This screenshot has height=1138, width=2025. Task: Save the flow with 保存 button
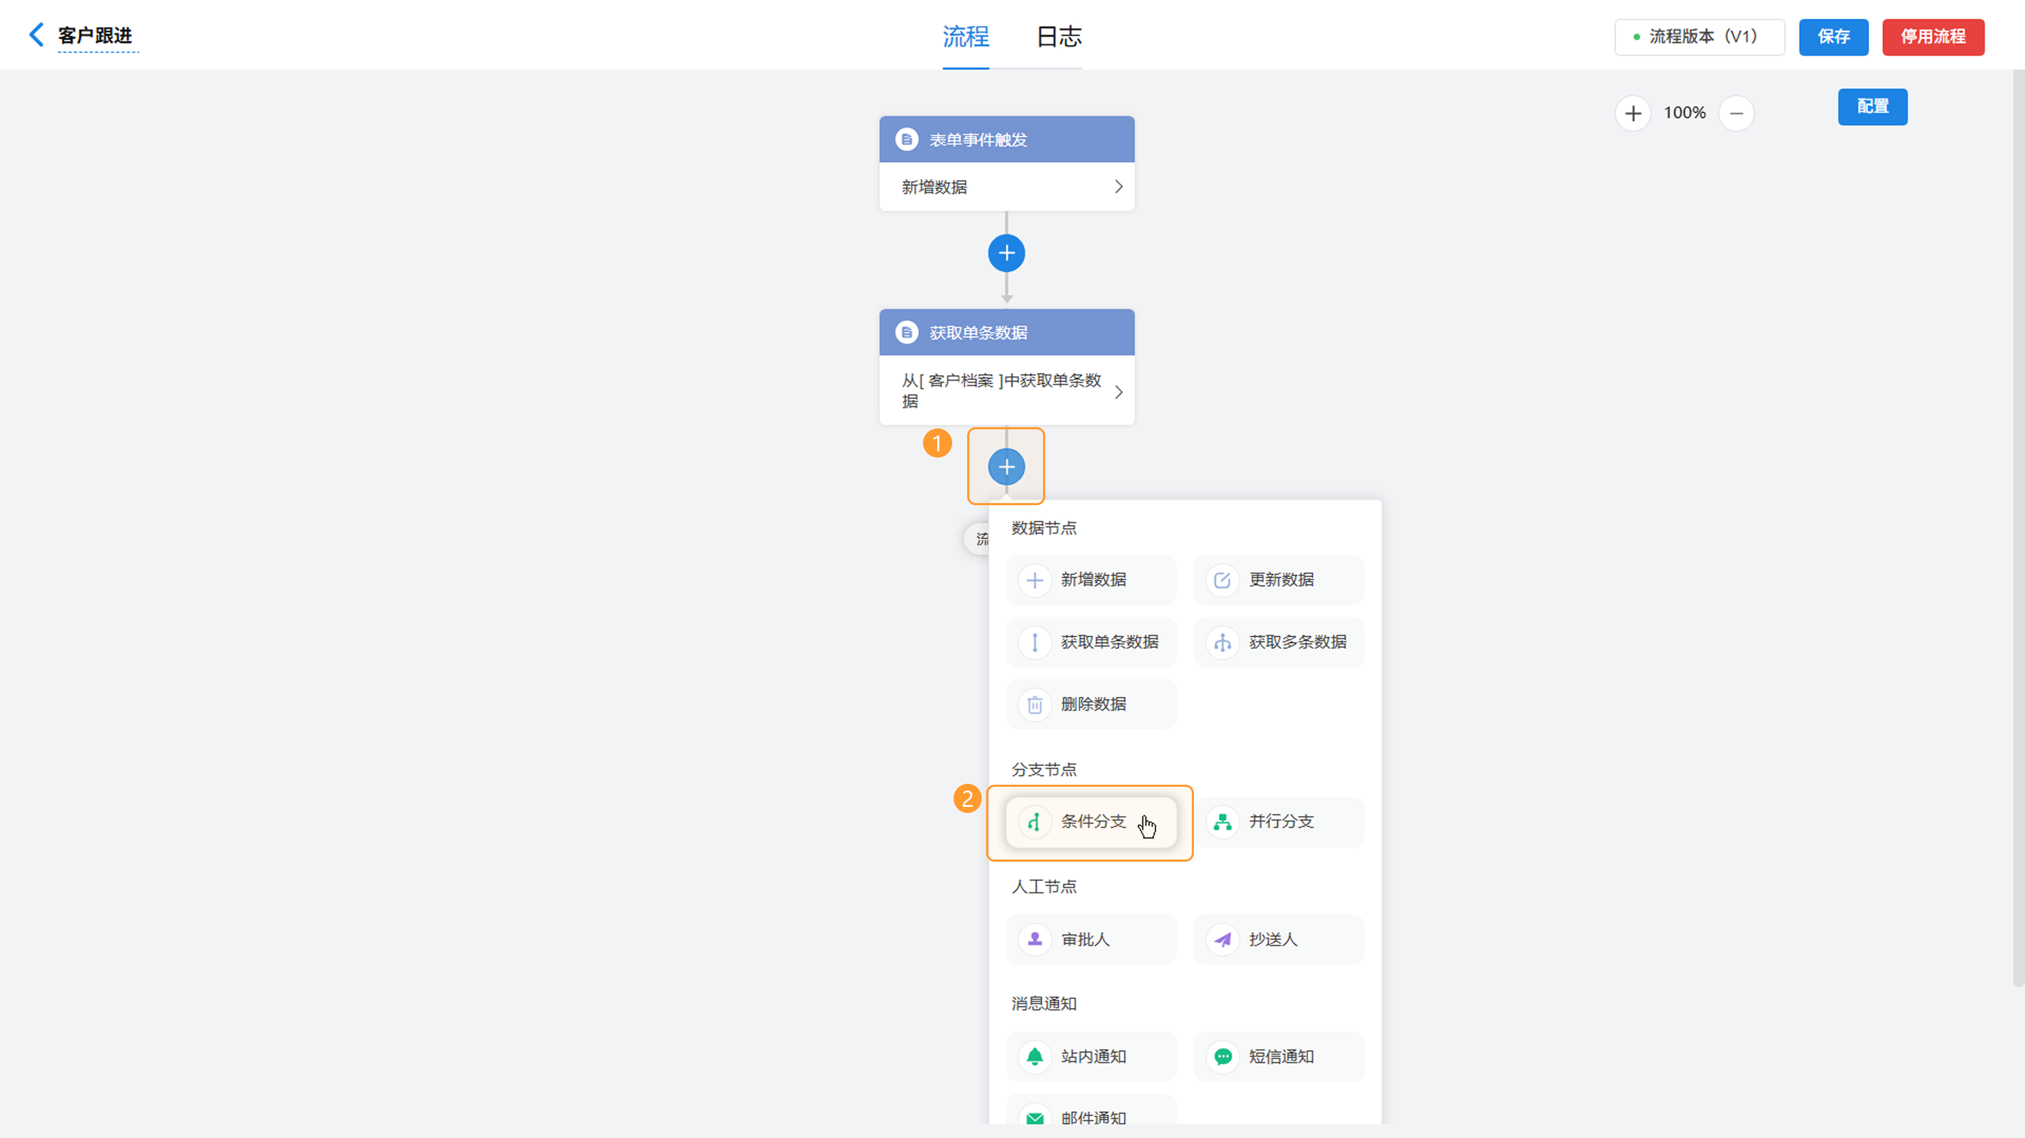(x=1833, y=37)
